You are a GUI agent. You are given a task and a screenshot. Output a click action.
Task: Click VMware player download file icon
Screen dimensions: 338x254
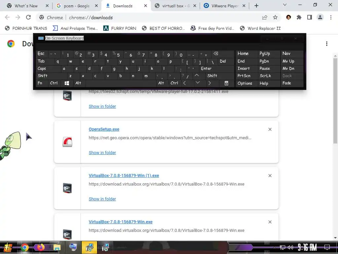pyautogui.click(x=67, y=96)
